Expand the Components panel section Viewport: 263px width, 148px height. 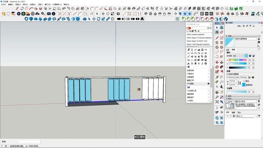click(x=243, y=96)
